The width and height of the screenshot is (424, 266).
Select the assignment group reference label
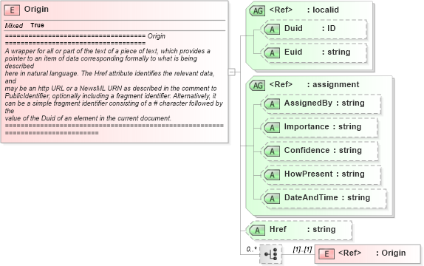coord(314,85)
